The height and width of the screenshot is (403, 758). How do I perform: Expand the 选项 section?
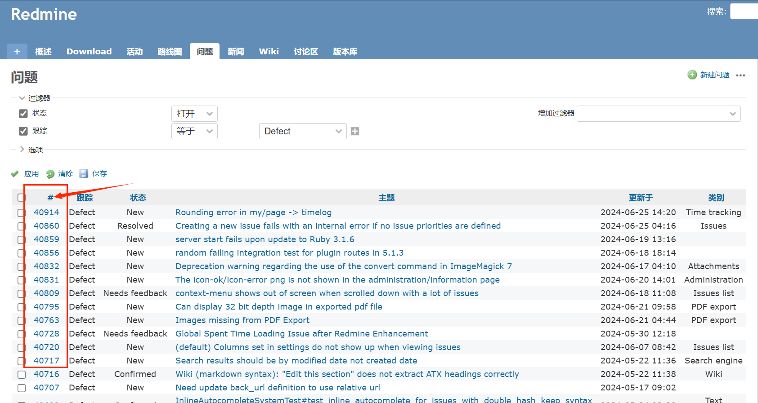pos(31,150)
